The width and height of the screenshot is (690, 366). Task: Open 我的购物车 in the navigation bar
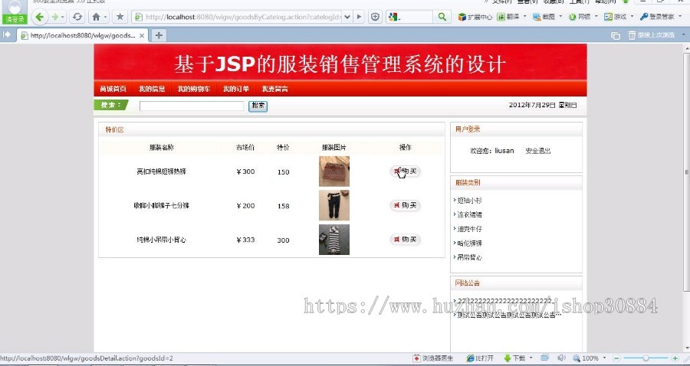(x=194, y=89)
